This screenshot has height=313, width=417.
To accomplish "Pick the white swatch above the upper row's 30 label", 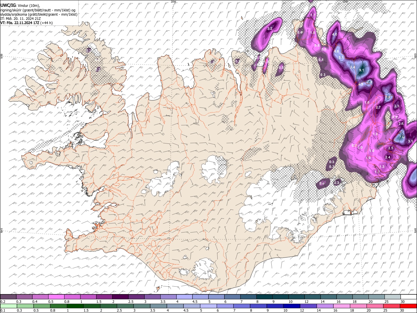I will [409, 297].
